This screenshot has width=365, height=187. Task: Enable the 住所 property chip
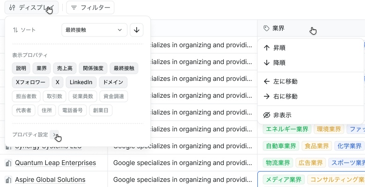coord(47,110)
